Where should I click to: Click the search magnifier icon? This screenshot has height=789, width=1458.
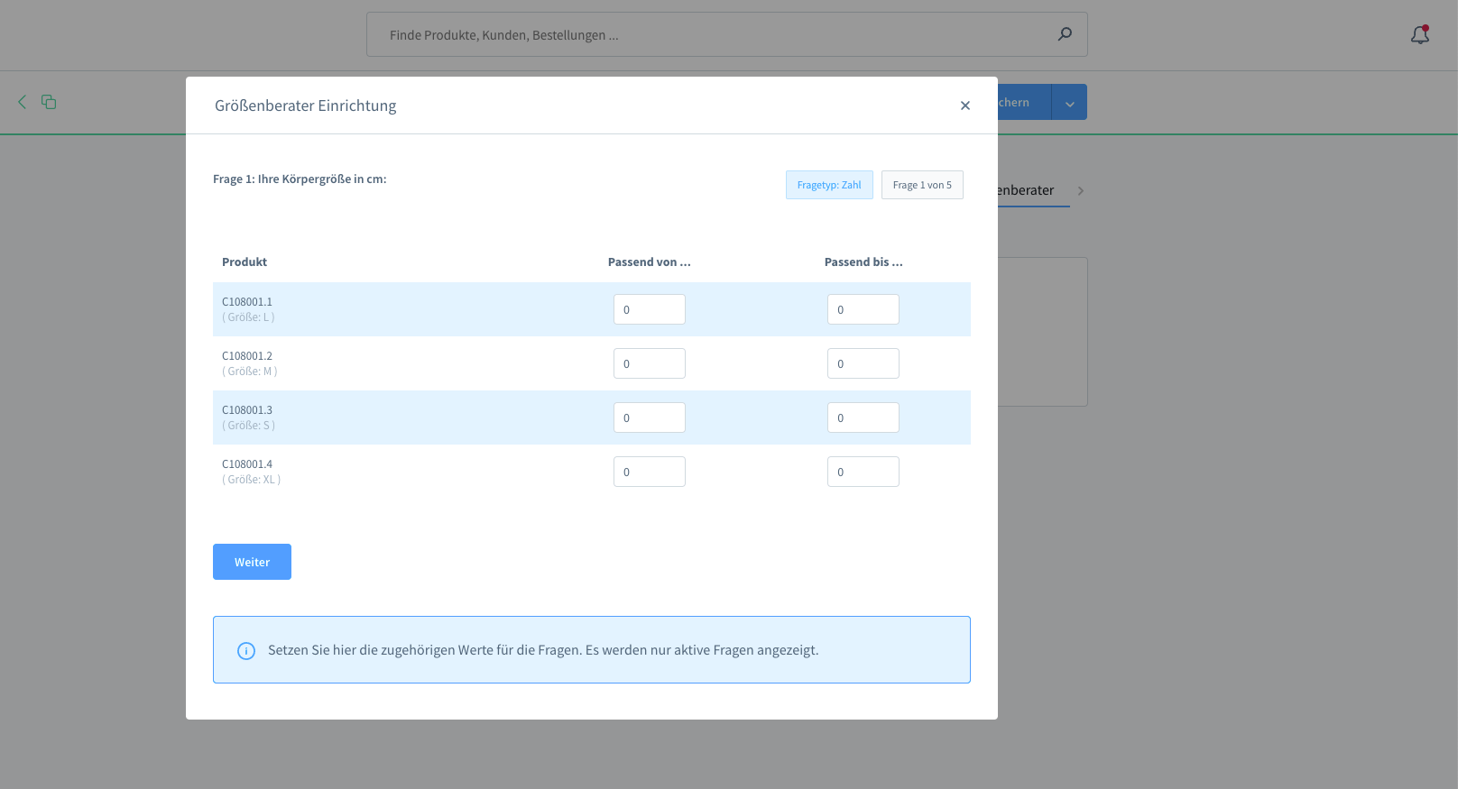pos(1065,34)
